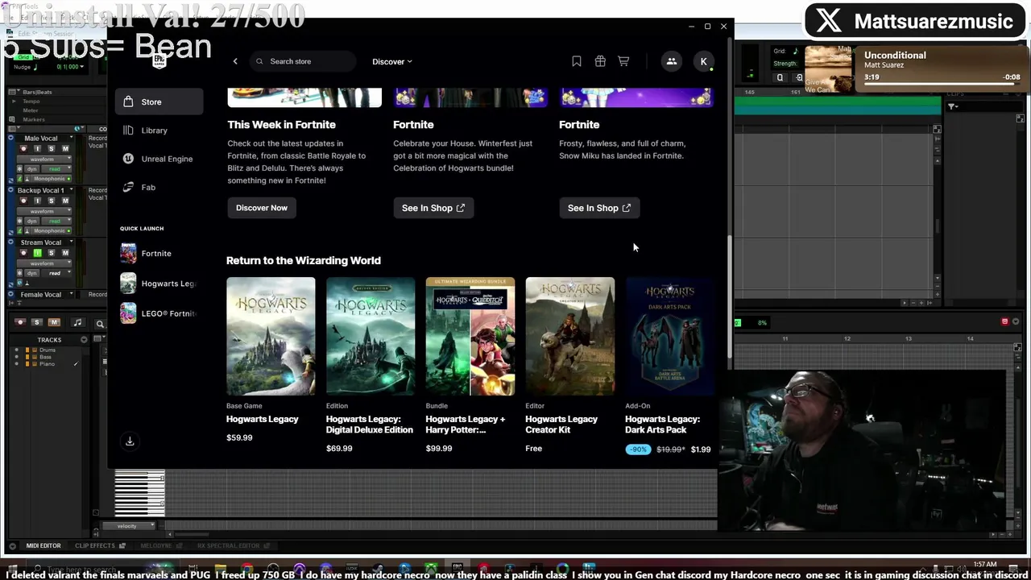This screenshot has height=580, width=1031.
Task: Click the clips list filter icon
Action: 952,106
